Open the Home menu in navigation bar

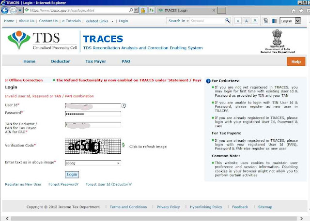pos(29,61)
